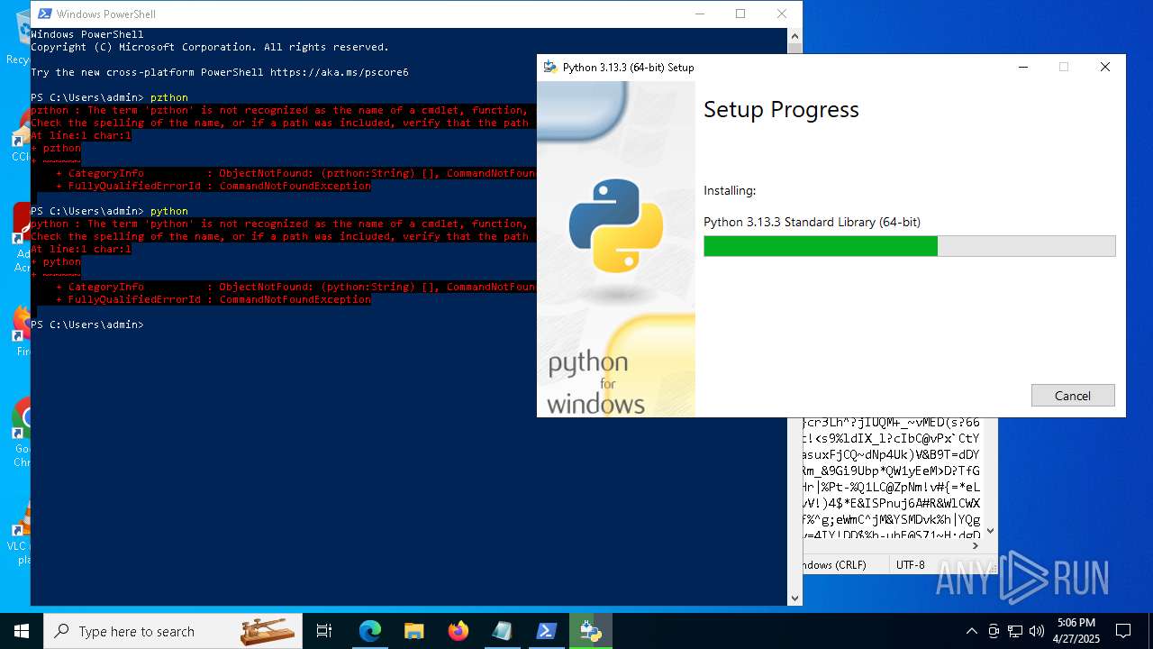Open the Windows Start menu
This screenshot has height=649, width=1153.
point(22,631)
